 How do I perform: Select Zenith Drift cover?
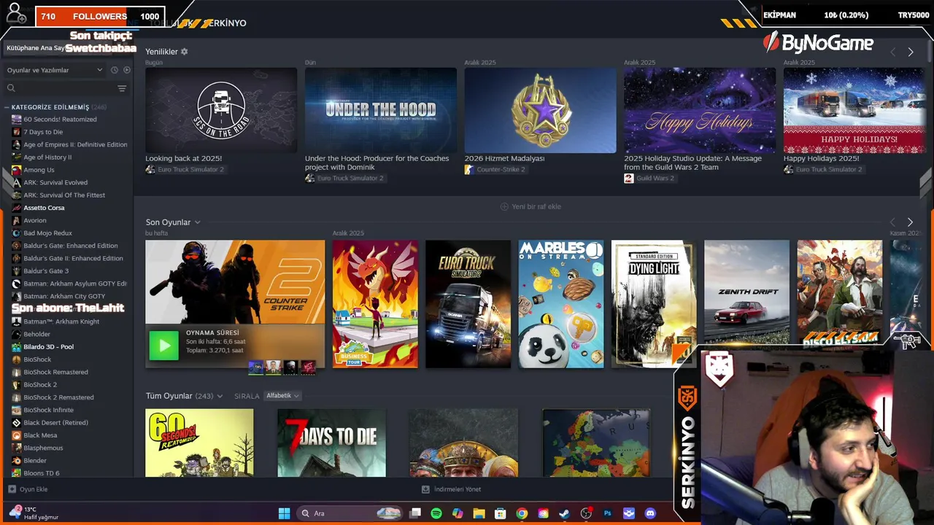(x=746, y=292)
